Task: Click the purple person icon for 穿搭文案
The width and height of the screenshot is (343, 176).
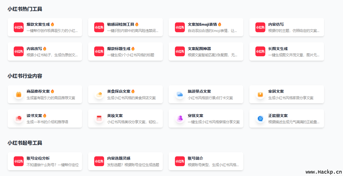Action: (x=180, y=119)
